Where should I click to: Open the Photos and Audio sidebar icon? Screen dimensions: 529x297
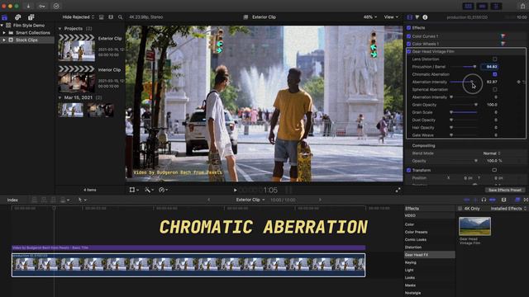coord(18,17)
